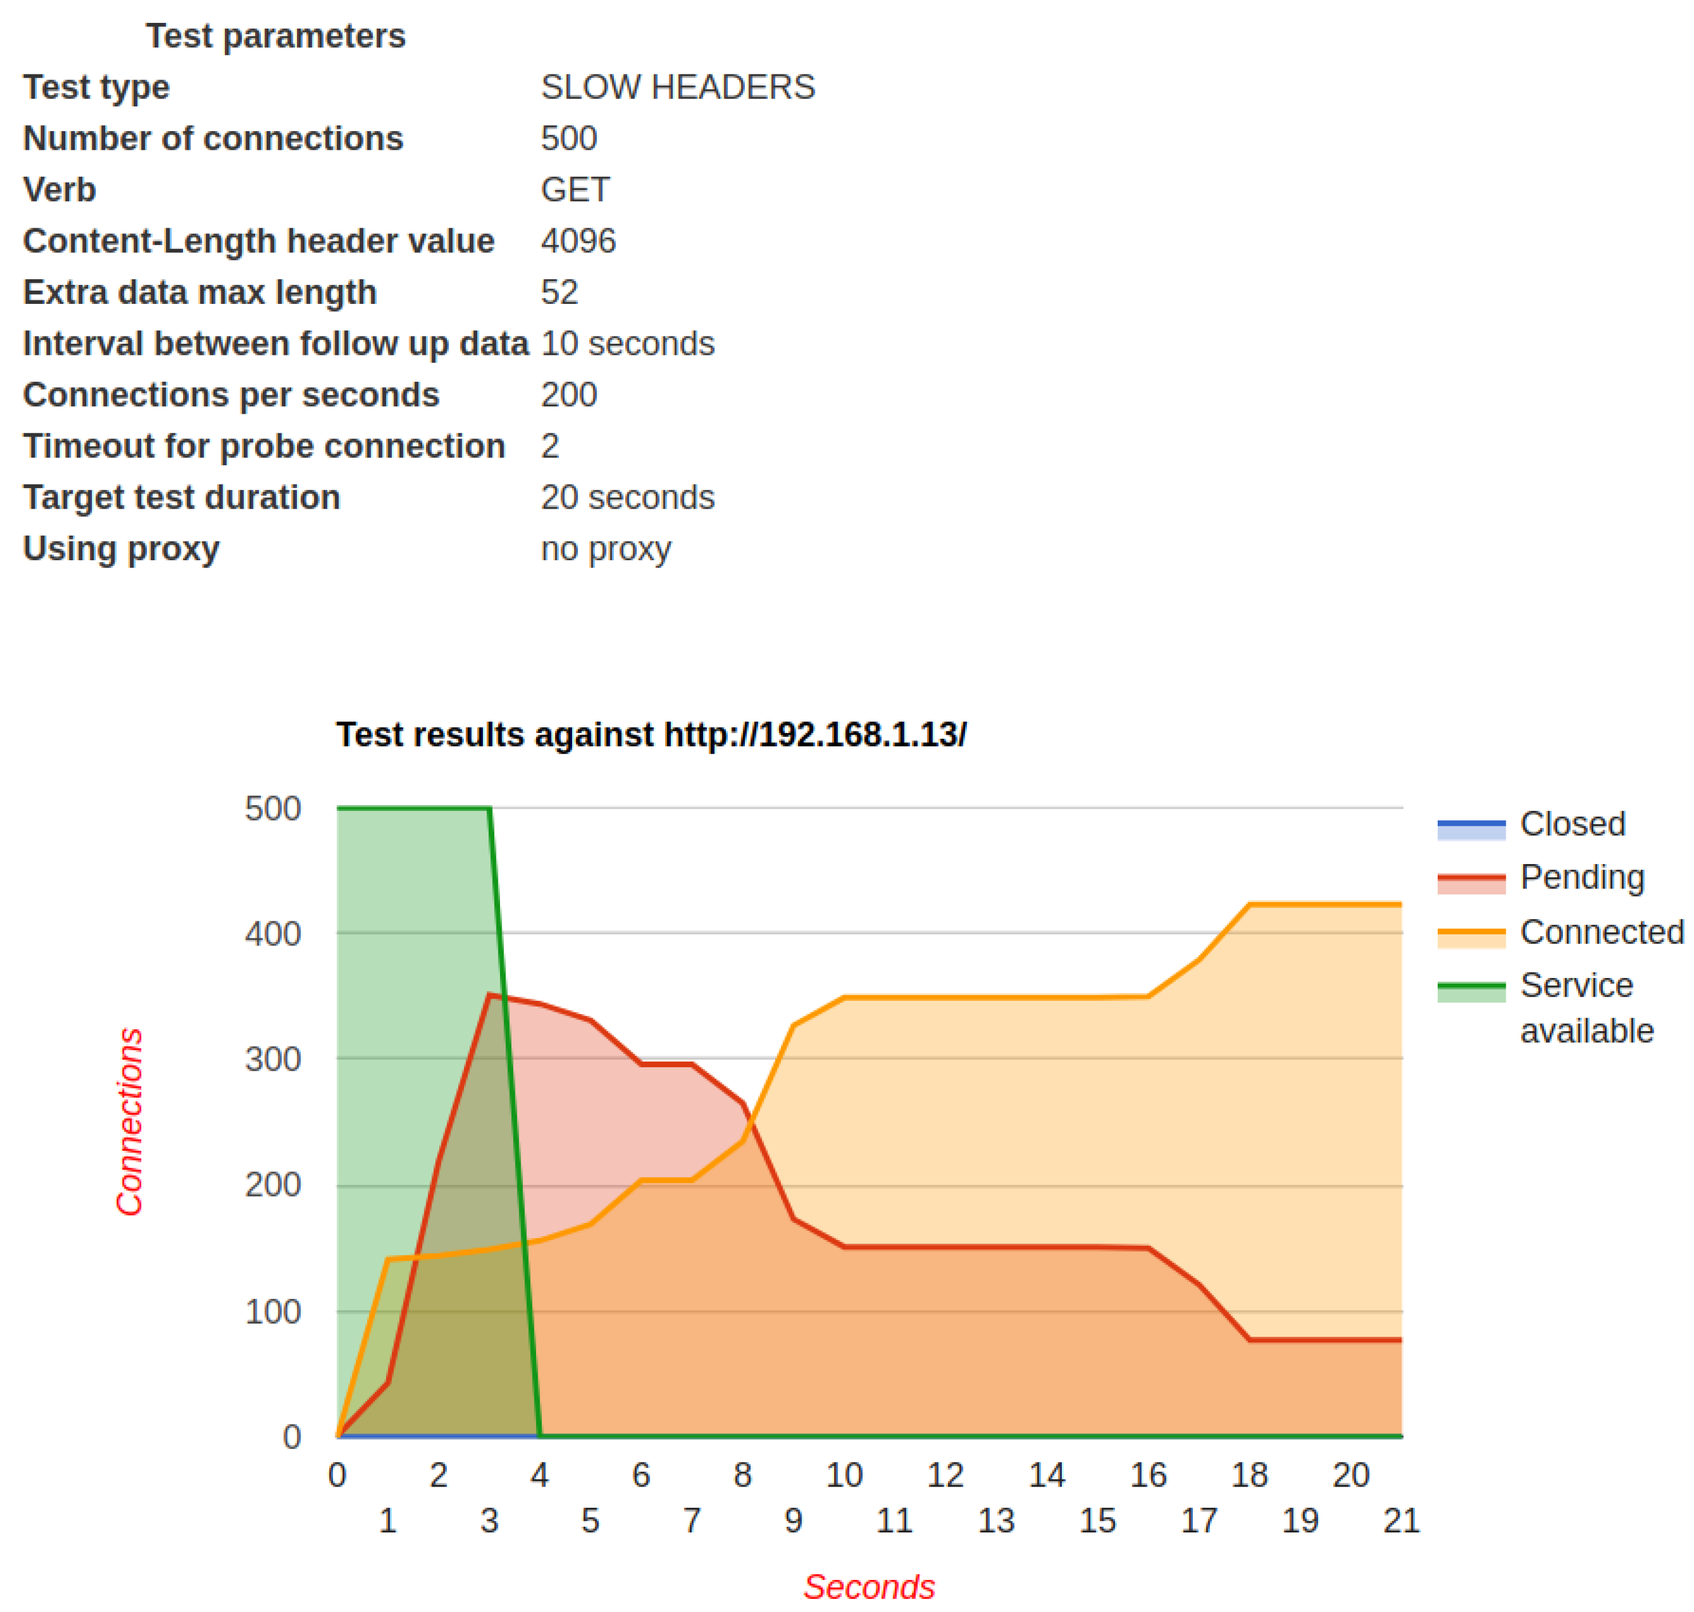Click the y-axis tick label '400'

tap(272, 934)
